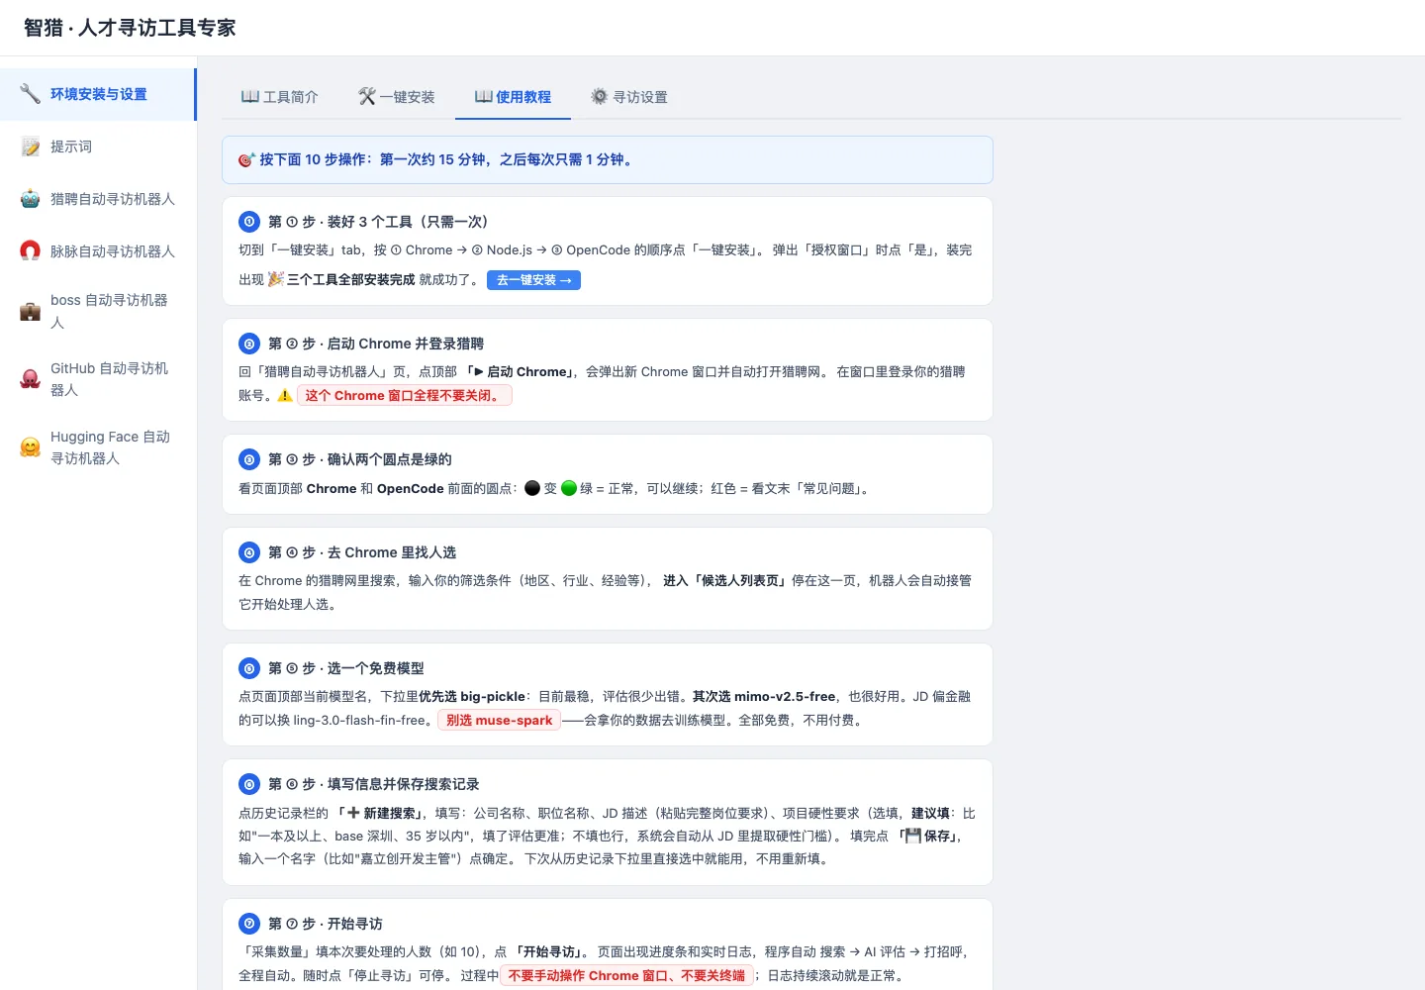Click the blue step 4 circle icon
Image resolution: width=1425 pixels, height=990 pixels.
249,552
